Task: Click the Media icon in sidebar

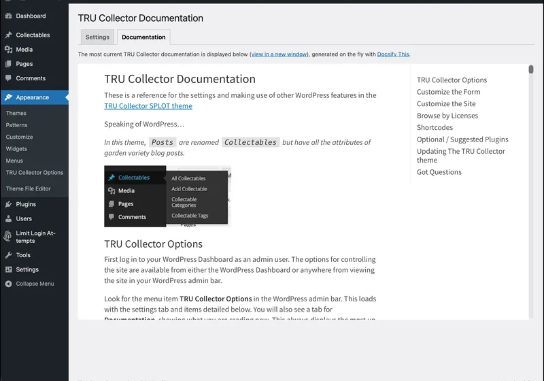Action: tap(8, 50)
